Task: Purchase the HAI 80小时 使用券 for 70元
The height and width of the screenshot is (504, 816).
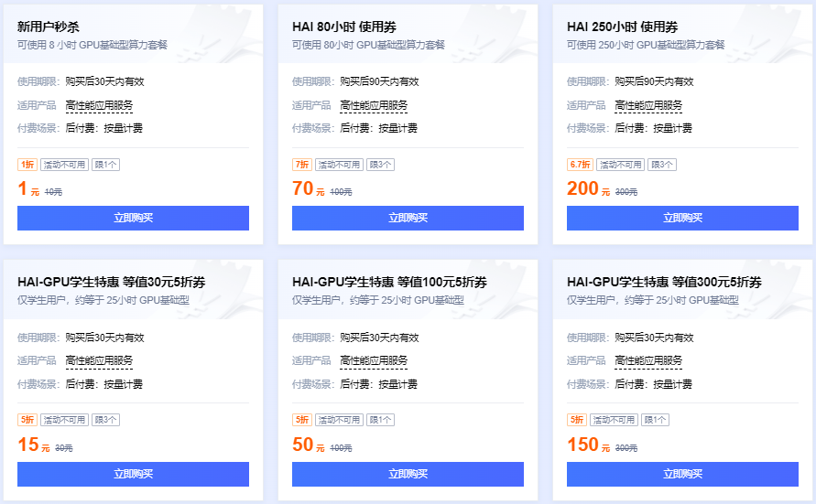Action: (408, 218)
